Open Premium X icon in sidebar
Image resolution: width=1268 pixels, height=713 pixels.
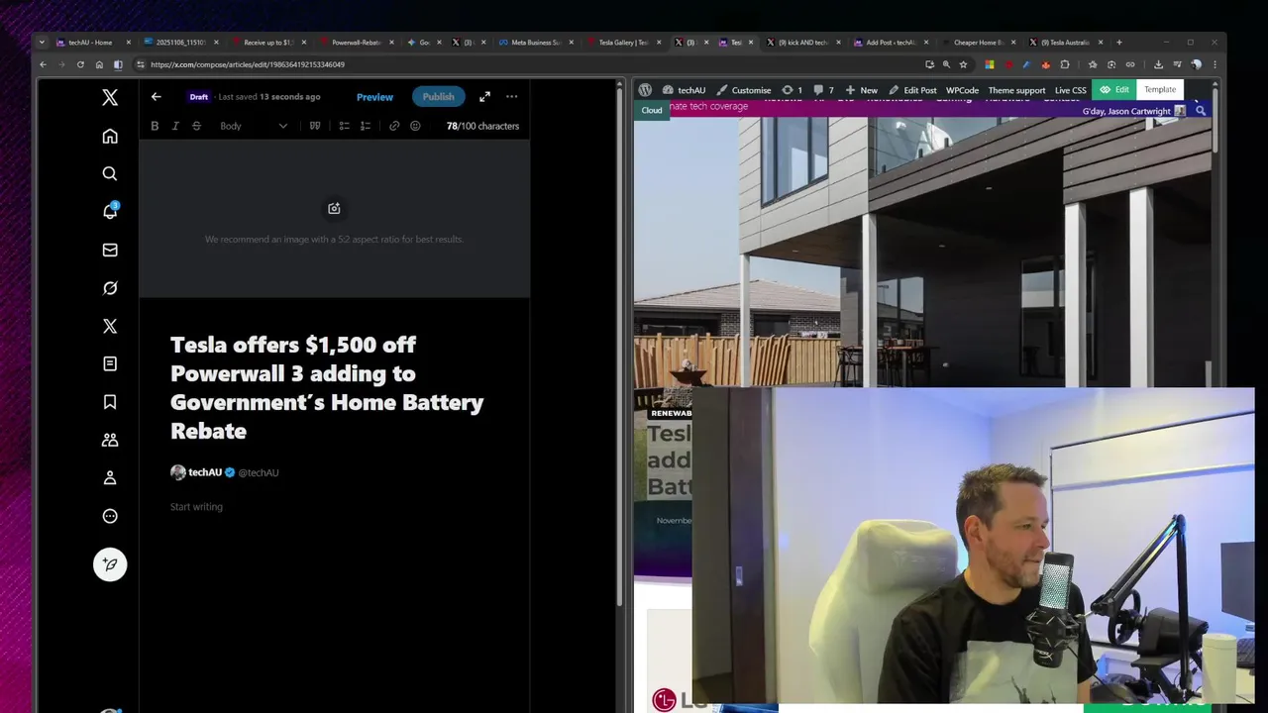point(110,326)
